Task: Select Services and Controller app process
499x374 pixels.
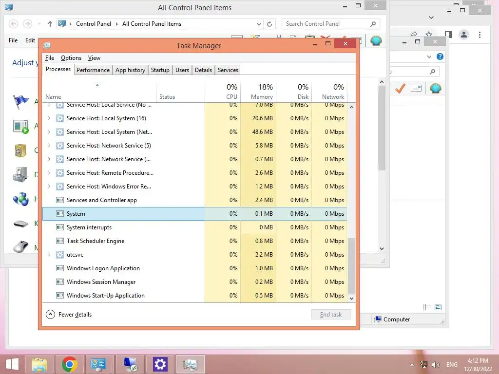Action: tap(195, 200)
